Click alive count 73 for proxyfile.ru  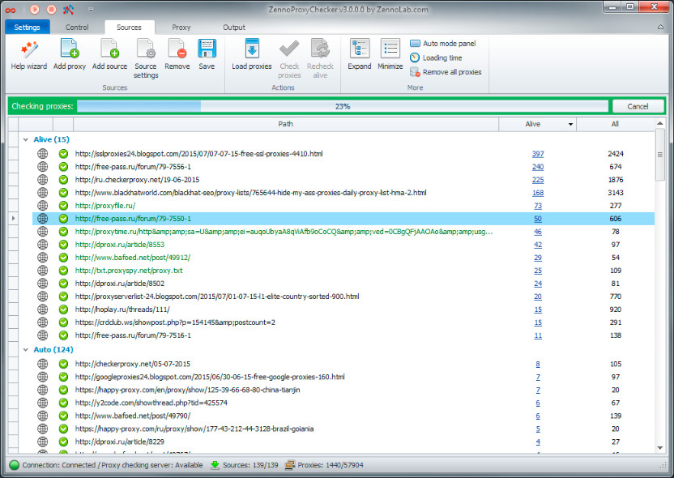(538, 206)
